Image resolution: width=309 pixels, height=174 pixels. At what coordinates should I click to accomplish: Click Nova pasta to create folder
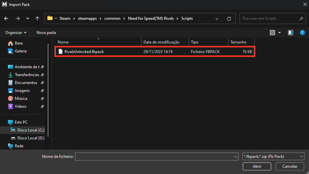pos(46,33)
